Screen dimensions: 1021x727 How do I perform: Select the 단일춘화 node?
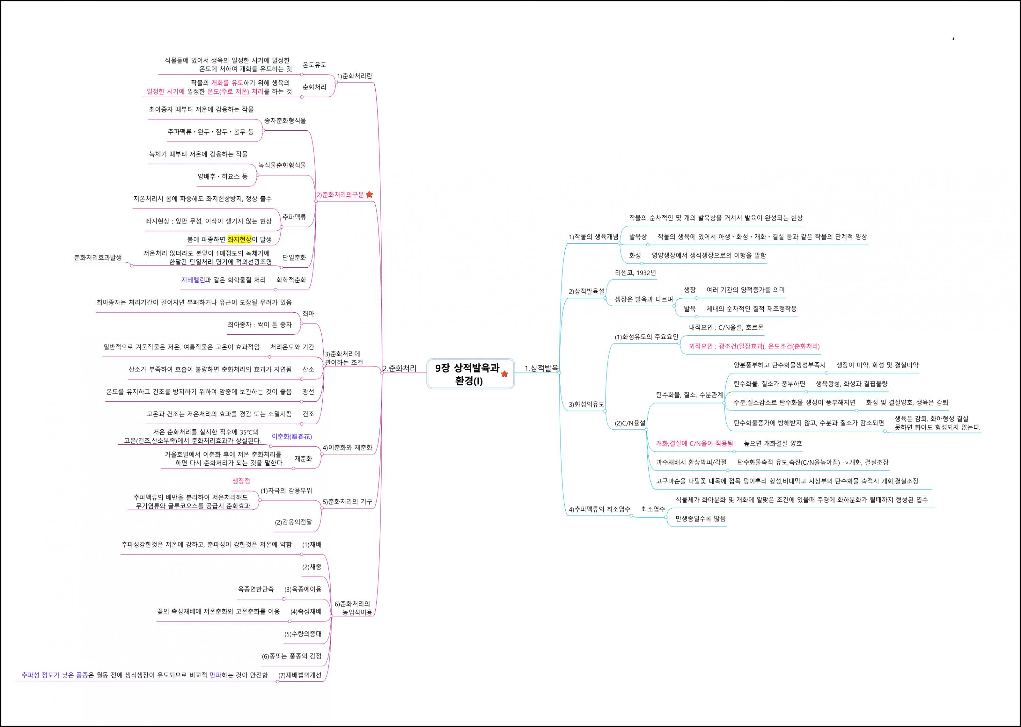[294, 258]
